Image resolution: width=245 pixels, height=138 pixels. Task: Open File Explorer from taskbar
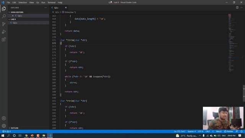tap(44, 135)
